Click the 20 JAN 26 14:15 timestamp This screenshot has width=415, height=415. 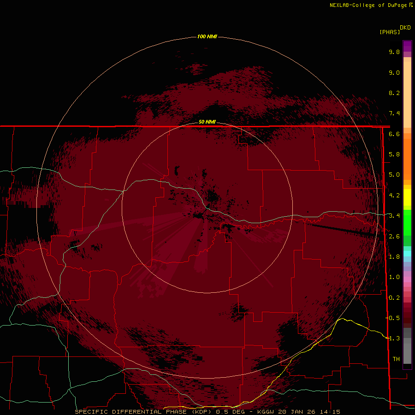click(309, 412)
